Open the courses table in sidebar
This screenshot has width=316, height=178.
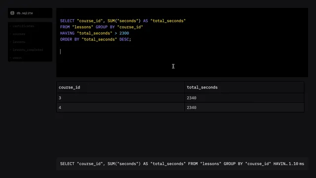pos(19,34)
